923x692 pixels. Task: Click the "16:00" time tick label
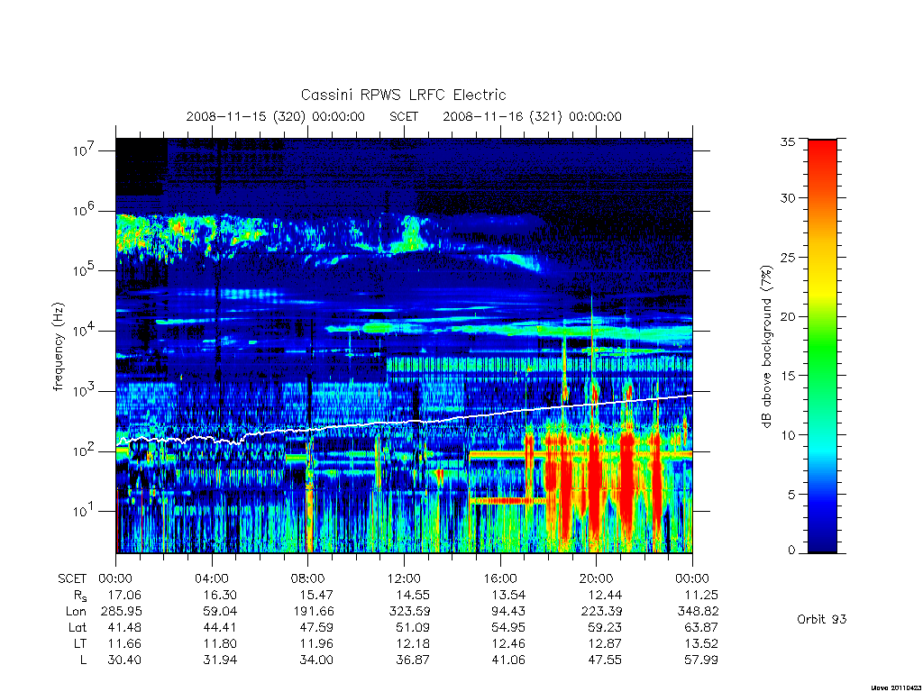click(500, 578)
